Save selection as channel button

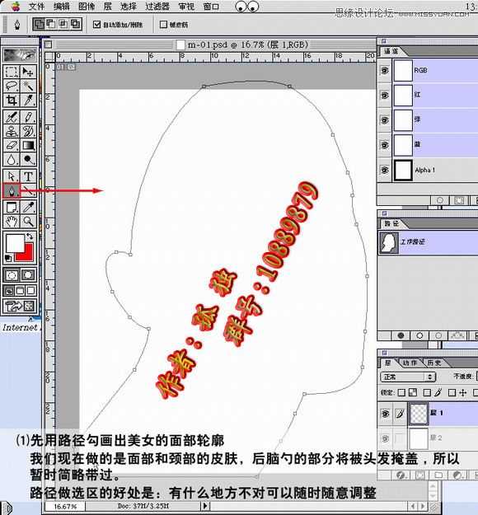pos(459,200)
